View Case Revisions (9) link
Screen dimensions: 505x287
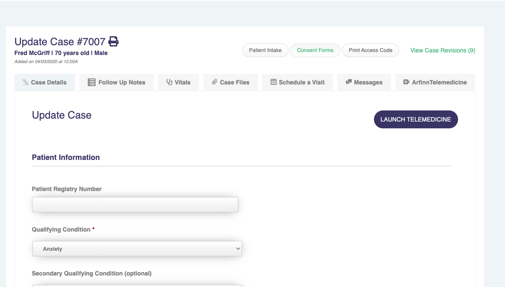pyautogui.click(x=442, y=50)
